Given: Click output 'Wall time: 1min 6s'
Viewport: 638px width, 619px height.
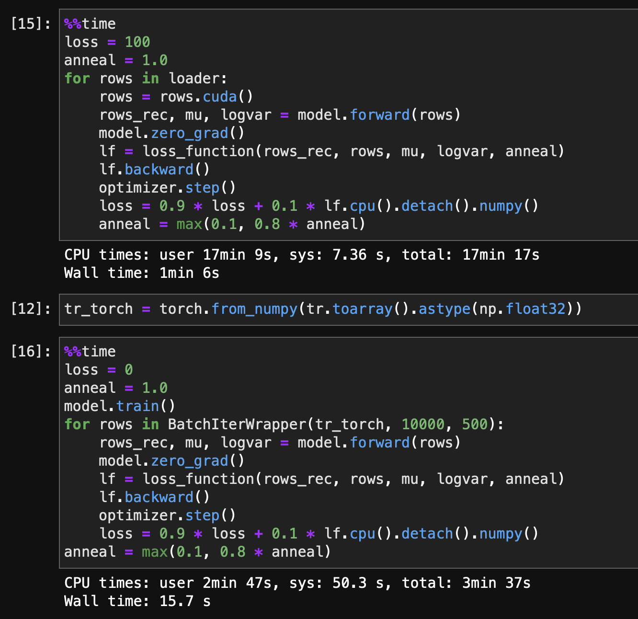Looking at the screenshot, I should [142, 273].
